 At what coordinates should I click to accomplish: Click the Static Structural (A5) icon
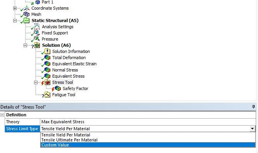26,20
